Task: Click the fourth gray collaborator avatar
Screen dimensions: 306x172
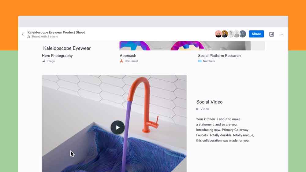Action: click(237, 34)
